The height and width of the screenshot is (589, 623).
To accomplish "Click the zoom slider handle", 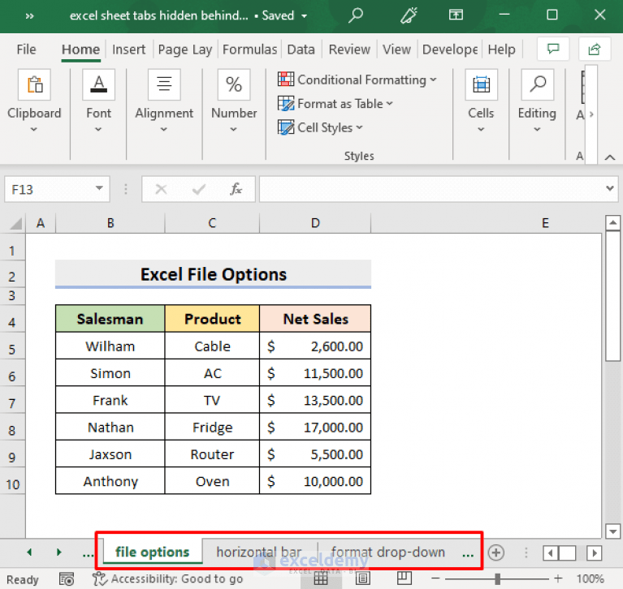I will click(497, 578).
